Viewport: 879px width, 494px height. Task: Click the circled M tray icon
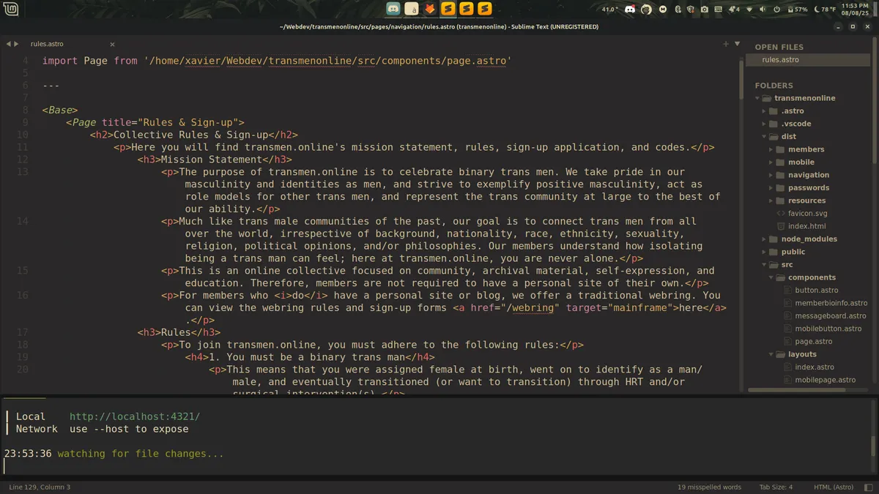coord(663,10)
